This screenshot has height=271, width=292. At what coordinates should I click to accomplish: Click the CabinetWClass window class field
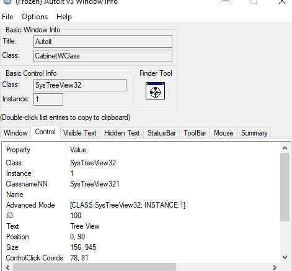(103, 56)
